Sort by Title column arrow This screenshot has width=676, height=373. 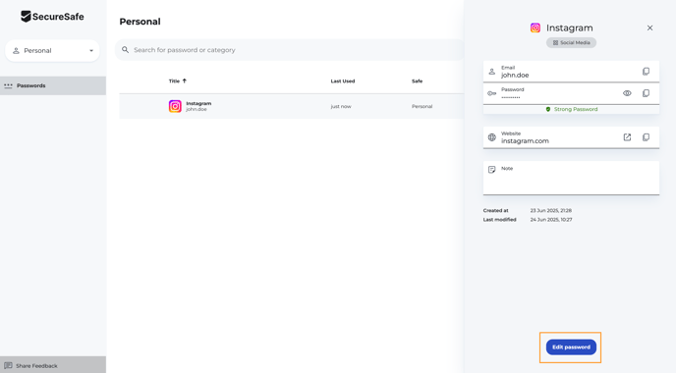coord(185,80)
